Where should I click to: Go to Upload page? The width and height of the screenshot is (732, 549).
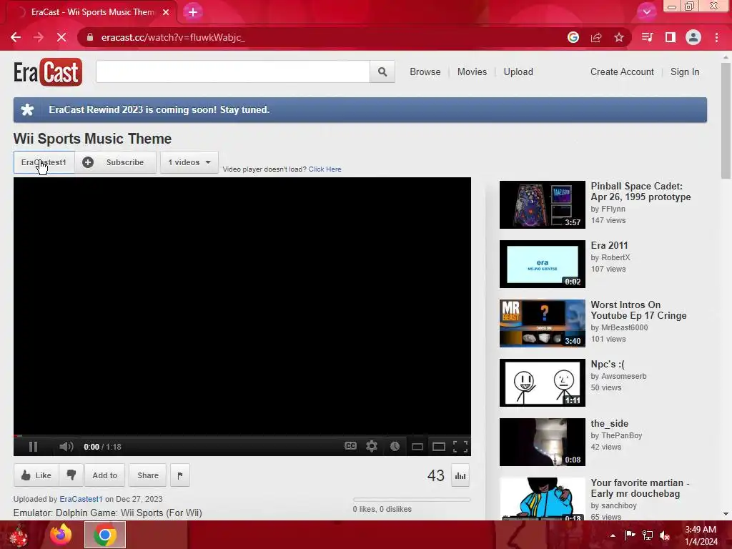click(x=518, y=72)
